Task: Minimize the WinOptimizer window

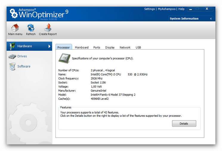Action: (x=191, y=9)
